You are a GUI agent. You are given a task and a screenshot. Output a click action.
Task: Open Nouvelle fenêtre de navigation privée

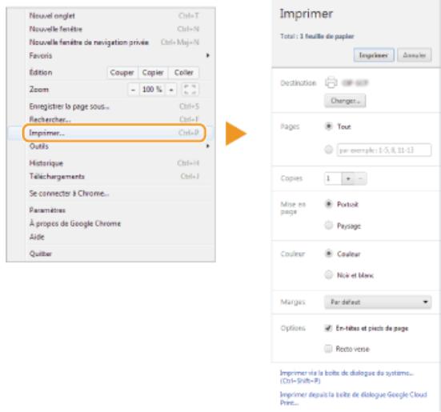114,42
